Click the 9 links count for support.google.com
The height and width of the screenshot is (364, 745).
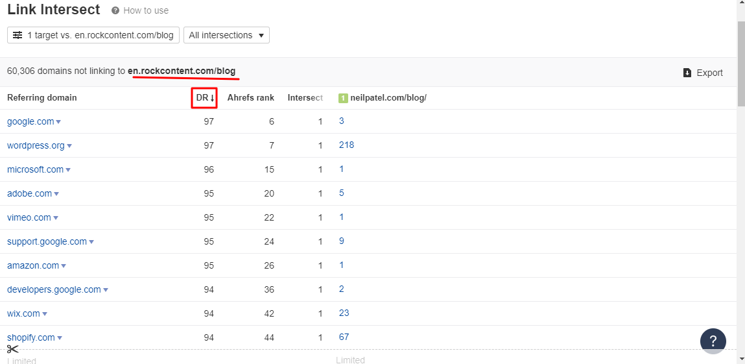tap(342, 241)
